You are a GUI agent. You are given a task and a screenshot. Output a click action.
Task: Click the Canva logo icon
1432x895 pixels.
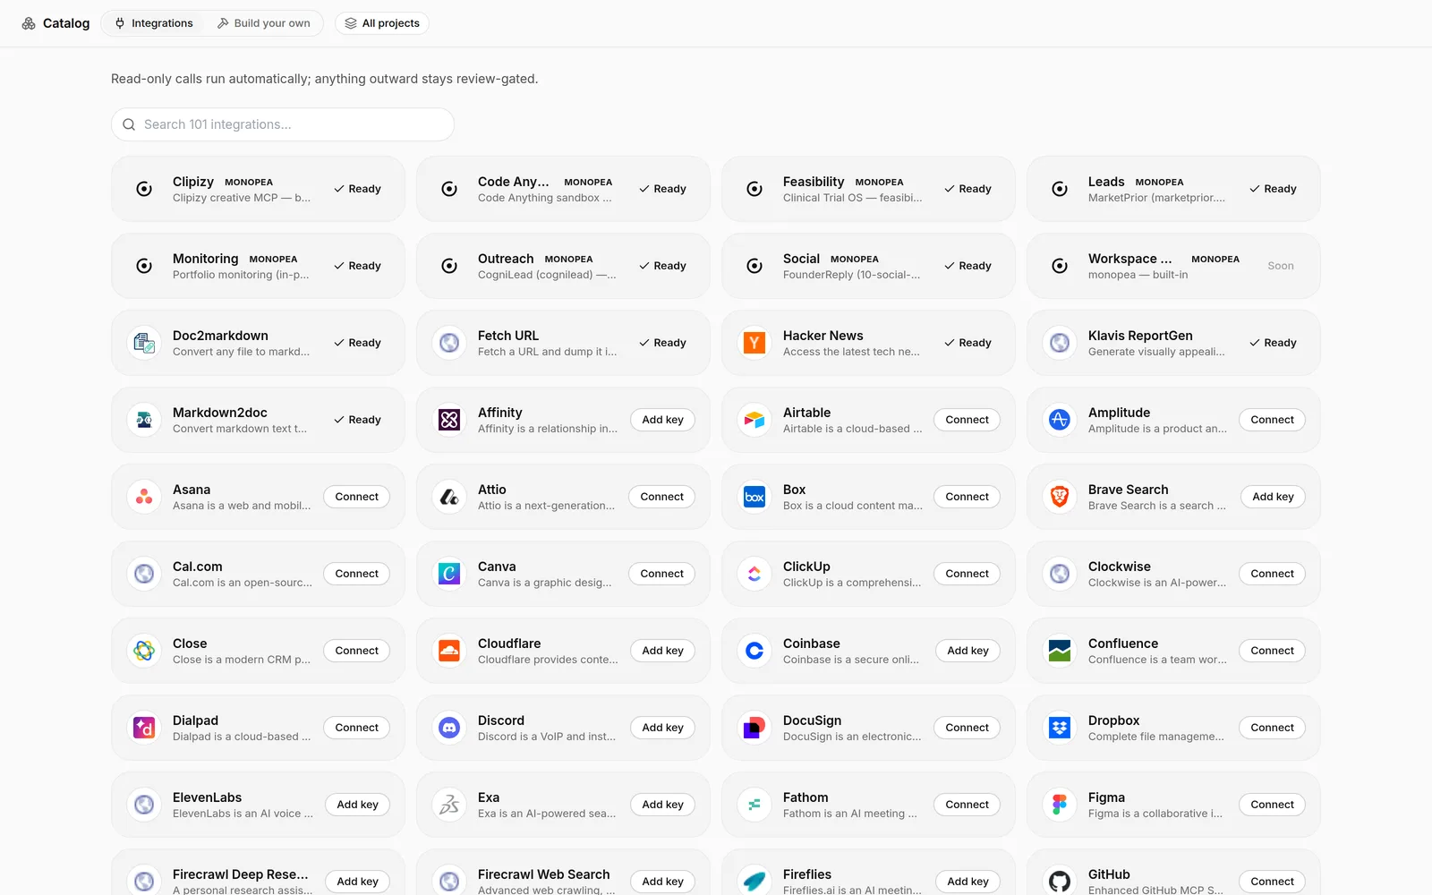click(449, 574)
